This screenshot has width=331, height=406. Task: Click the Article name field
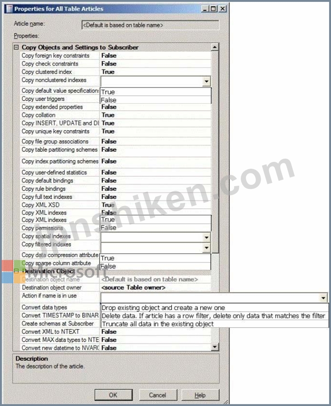(151, 25)
